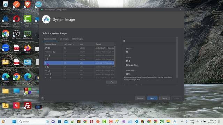The height and width of the screenshot is (125, 223).
Task: Open Windows Start menu
Action: (14, 122)
